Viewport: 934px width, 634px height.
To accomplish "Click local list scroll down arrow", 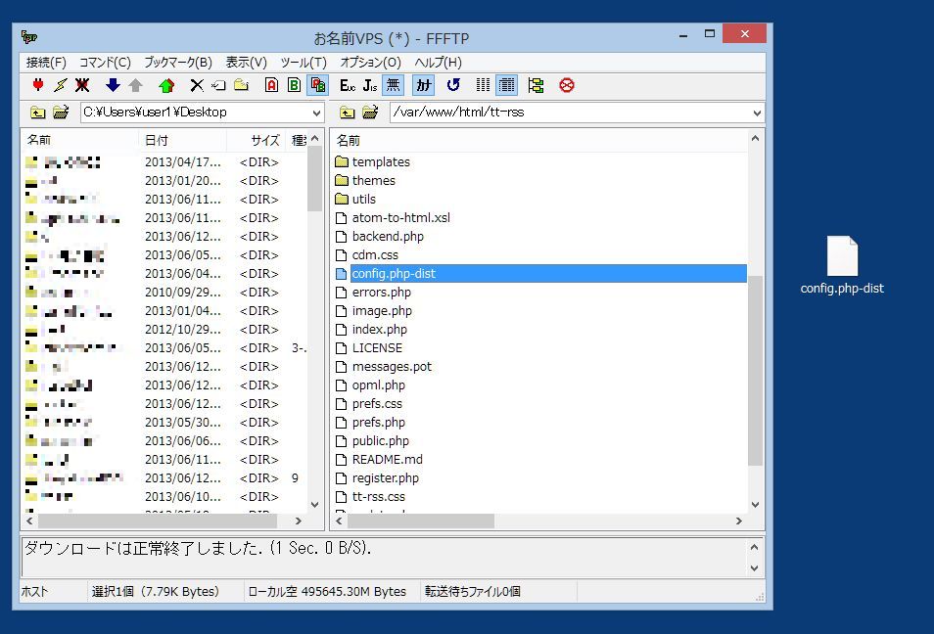I will [x=315, y=505].
